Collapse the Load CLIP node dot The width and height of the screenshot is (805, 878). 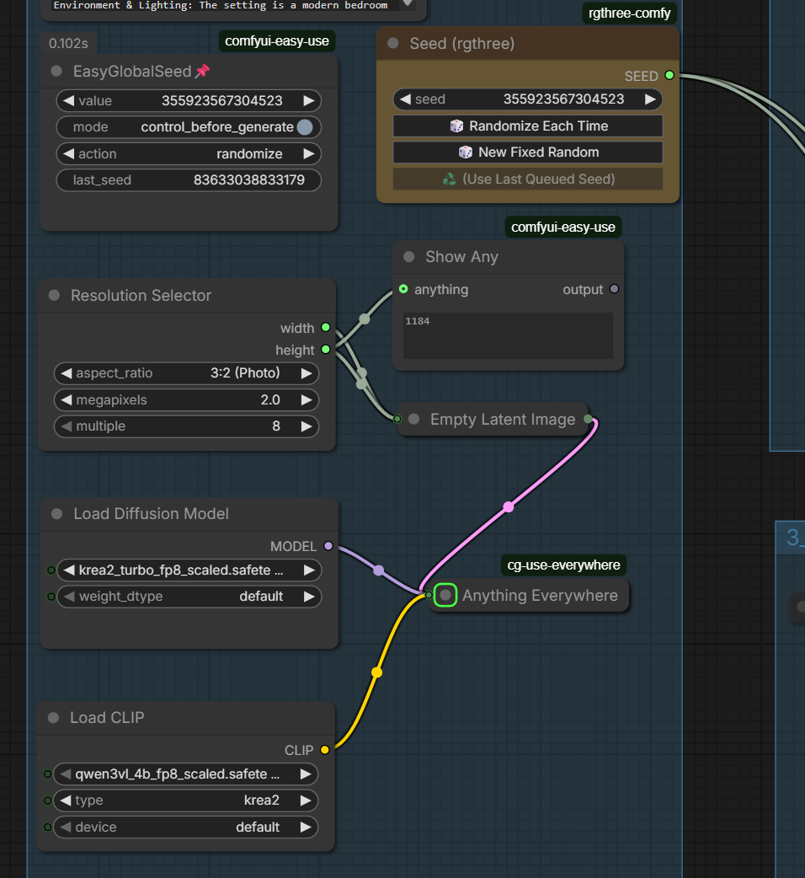pos(54,717)
